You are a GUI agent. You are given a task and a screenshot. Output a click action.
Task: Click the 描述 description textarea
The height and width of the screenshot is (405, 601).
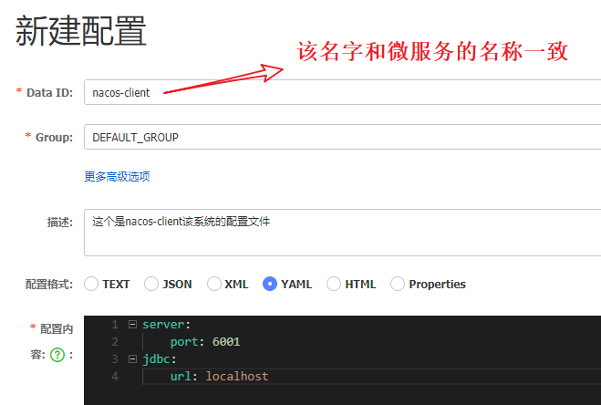(x=342, y=233)
